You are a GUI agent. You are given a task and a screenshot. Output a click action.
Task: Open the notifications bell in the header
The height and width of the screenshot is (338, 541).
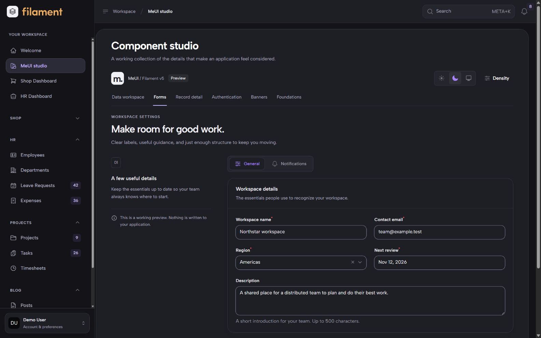(x=524, y=12)
